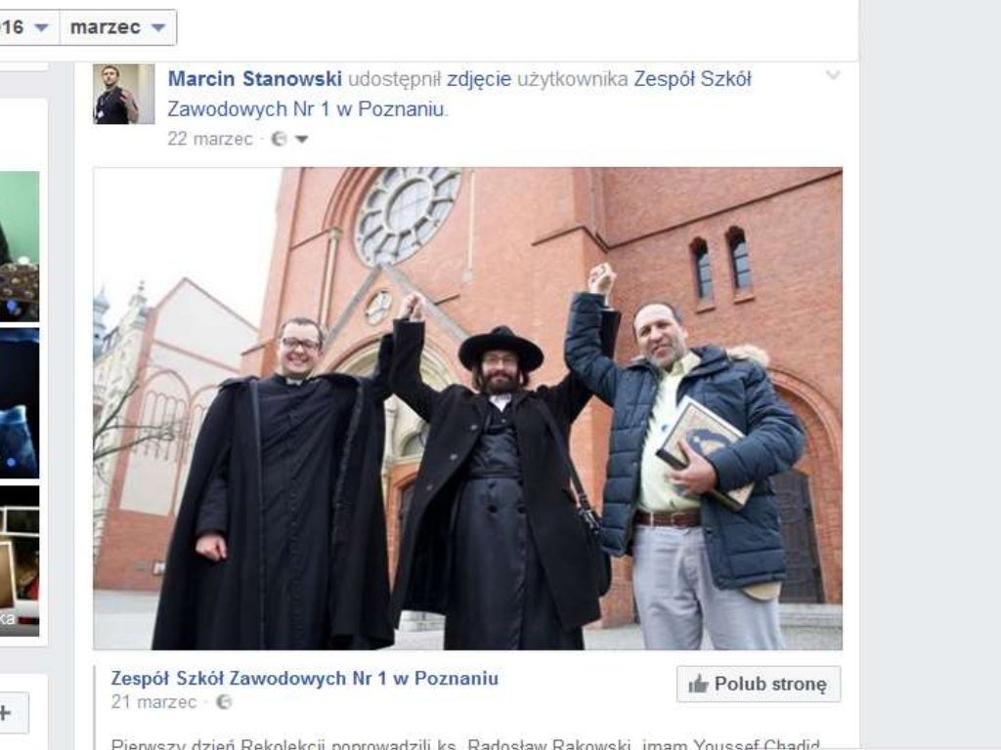Open the marzec month dropdown
Viewport: 1001px width, 750px height.
pyautogui.click(x=118, y=27)
